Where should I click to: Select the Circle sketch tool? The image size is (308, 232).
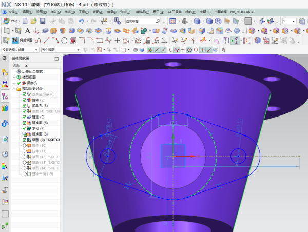65,40
